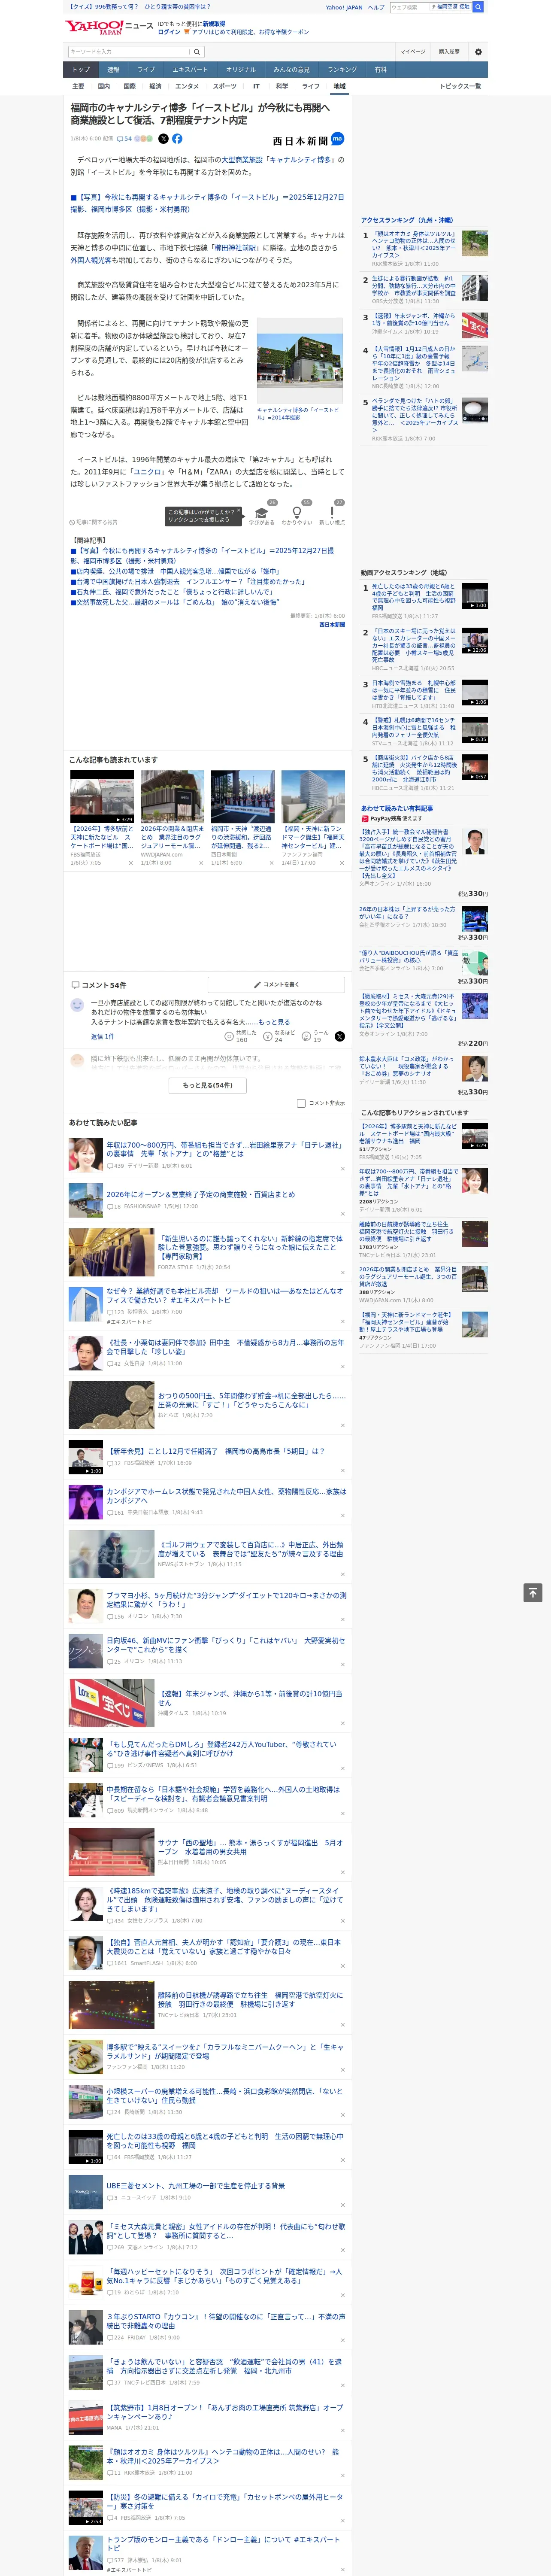The width and height of the screenshot is (551, 2576).
Task: Click the Yahoo! JAPAN logo
Action: [x=95, y=27]
